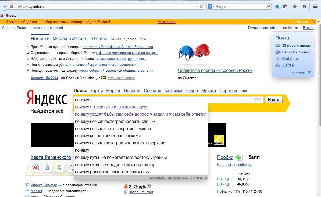Click the Nikon logo on the banner
The image size is (321, 197).
pyautogui.click(x=219, y=140)
